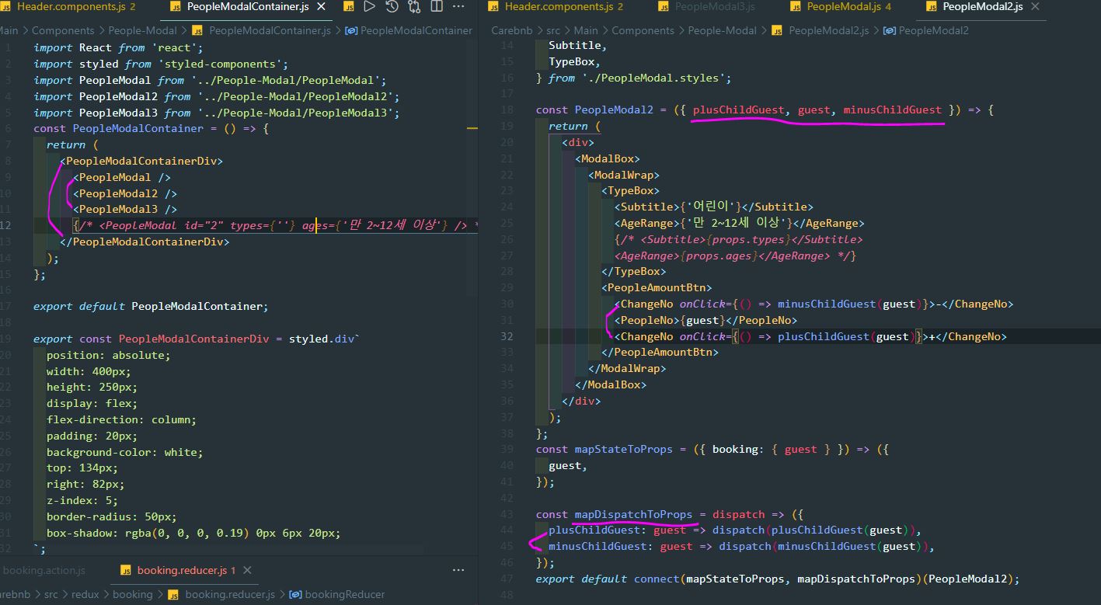
Task: Click the bookingReducer symbol icon in breadcrumb
Action: coord(295,594)
